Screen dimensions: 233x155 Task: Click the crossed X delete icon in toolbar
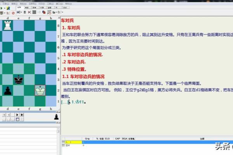click(30, 12)
